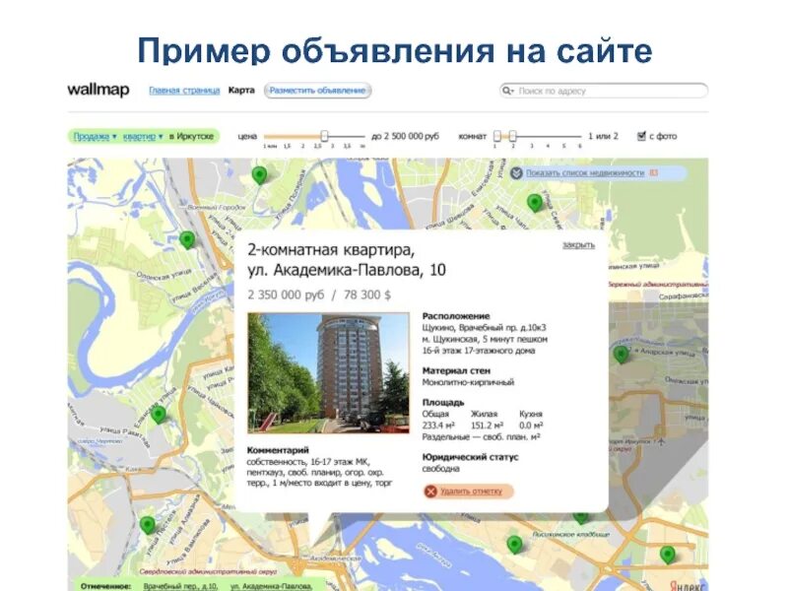The image size is (788, 591).
Task: Click the закрыть link in the popup
Action: 578,244
